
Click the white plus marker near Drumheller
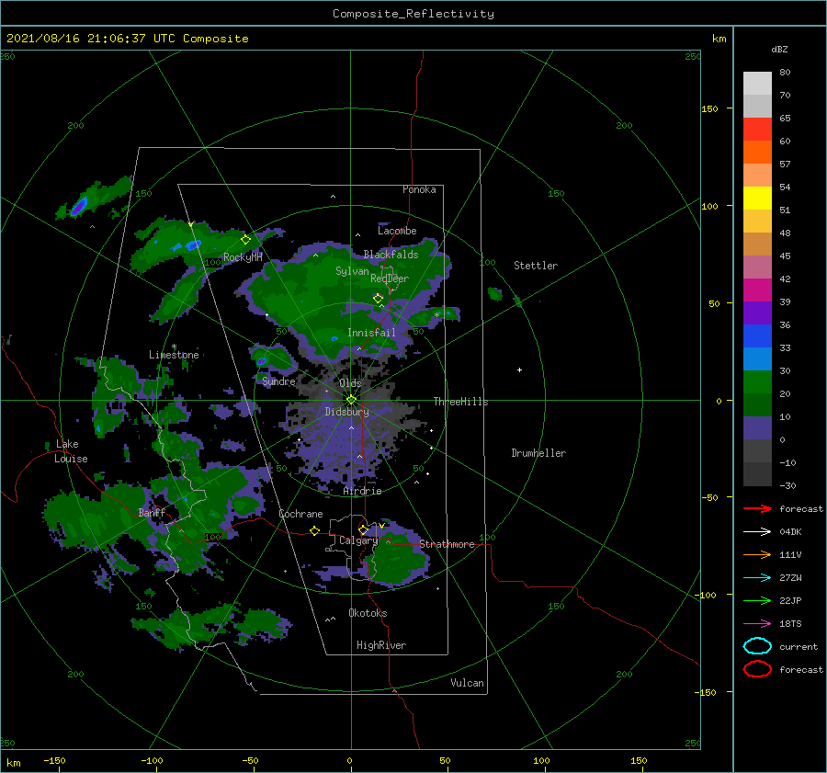point(519,369)
